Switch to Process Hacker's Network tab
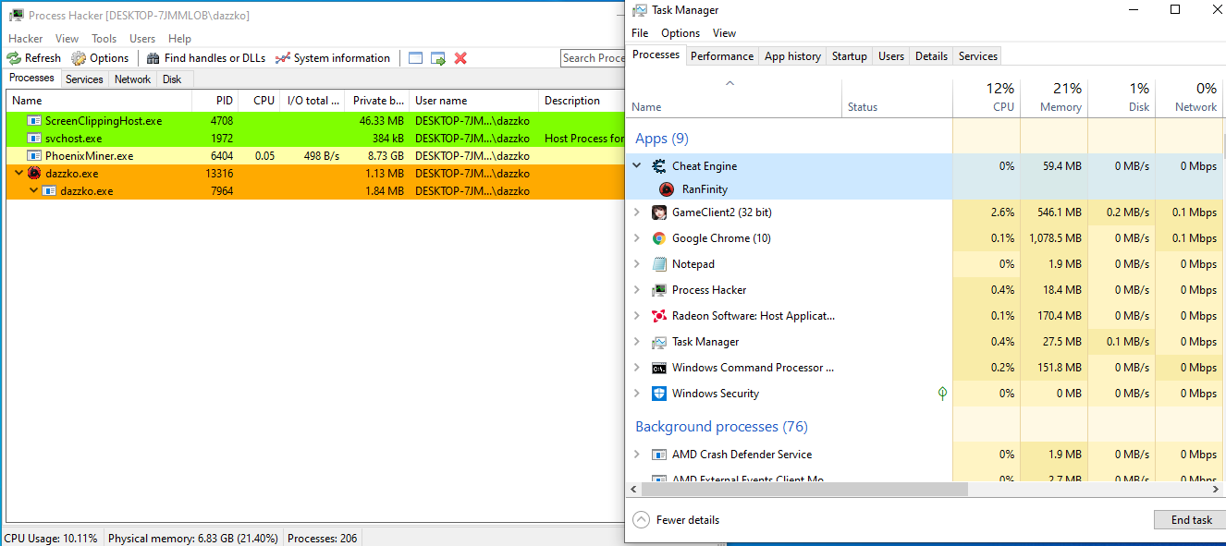Image resolution: width=1226 pixels, height=546 pixels. 132,79
